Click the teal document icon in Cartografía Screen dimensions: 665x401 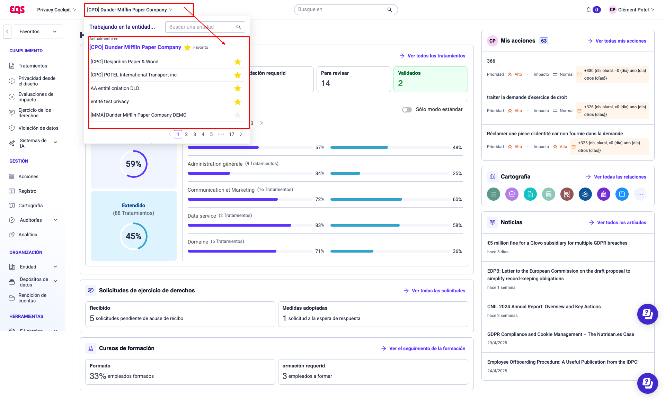pos(530,194)
